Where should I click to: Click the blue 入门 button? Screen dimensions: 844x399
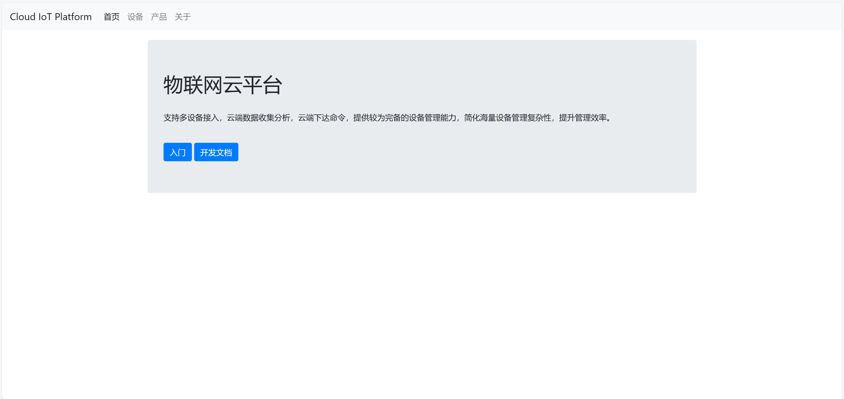point(178,152)
